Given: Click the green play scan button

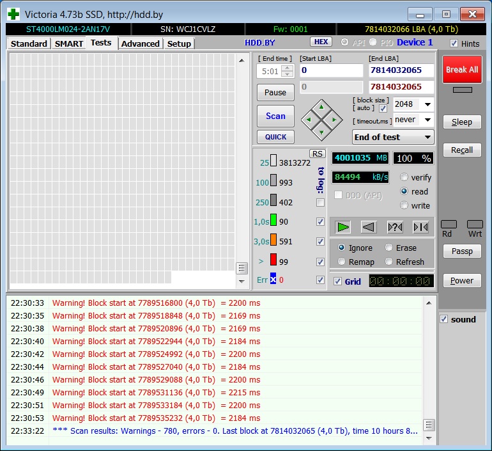Looking at the screenshot, I should click(x=342, y=227).
